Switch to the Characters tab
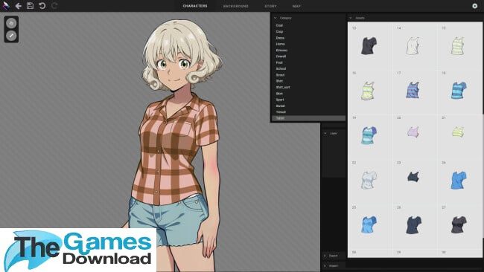This screenshot has height=272, width=484. click(195, 6)
